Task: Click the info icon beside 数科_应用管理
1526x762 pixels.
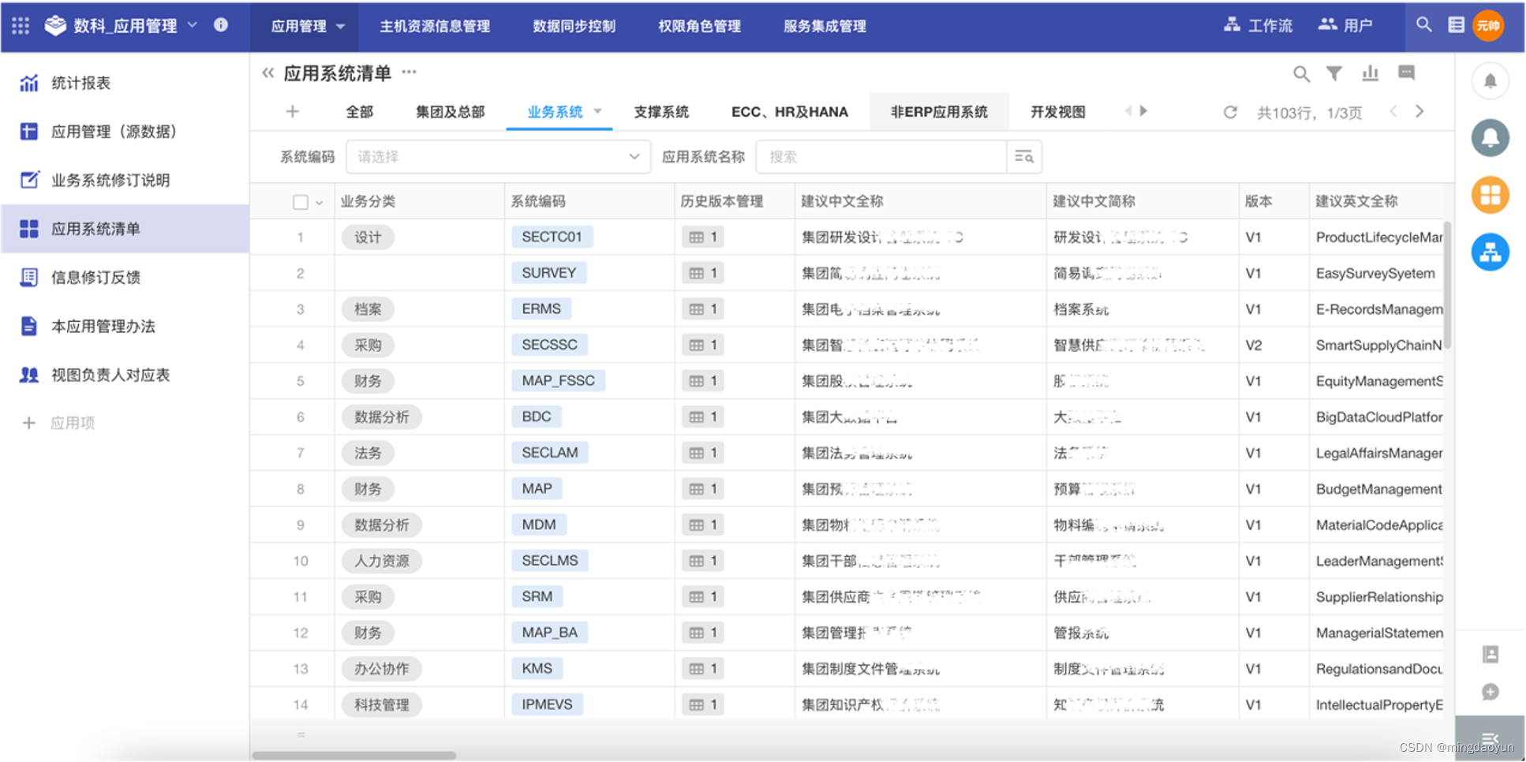Action: (x=221, y=24)
